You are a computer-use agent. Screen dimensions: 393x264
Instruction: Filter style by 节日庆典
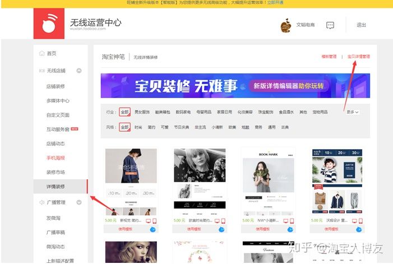(182, 127)
